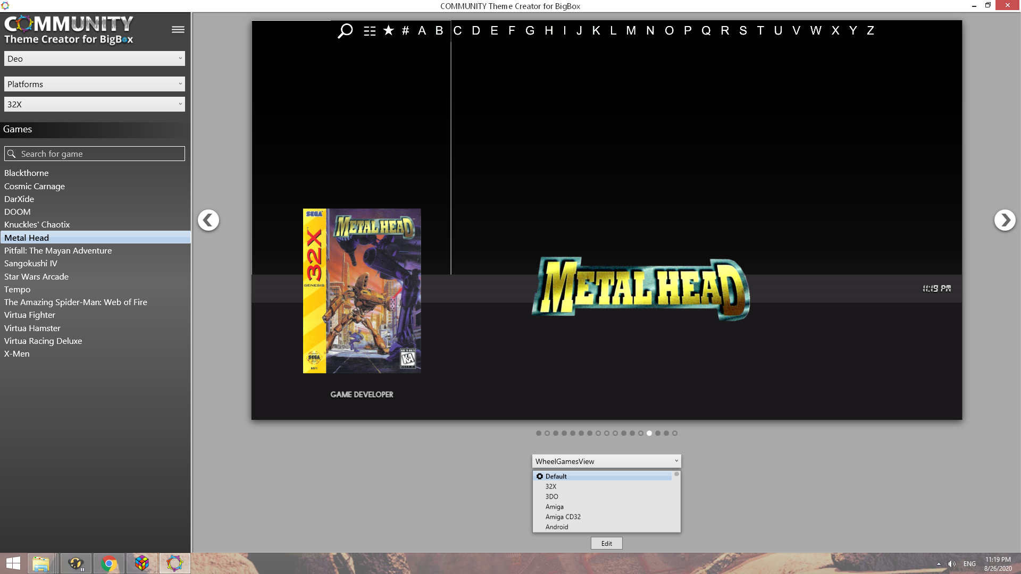Select the first page indicator dot
Screen dimensions: 1021x574
click(x=539, y=433)
